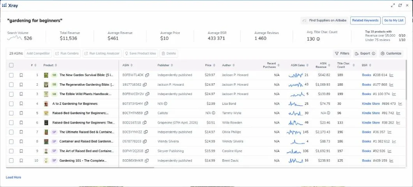Toggle the select-all checkbox in table header
The width and height of the screenshot is (413, 187).
coord(11,65)
